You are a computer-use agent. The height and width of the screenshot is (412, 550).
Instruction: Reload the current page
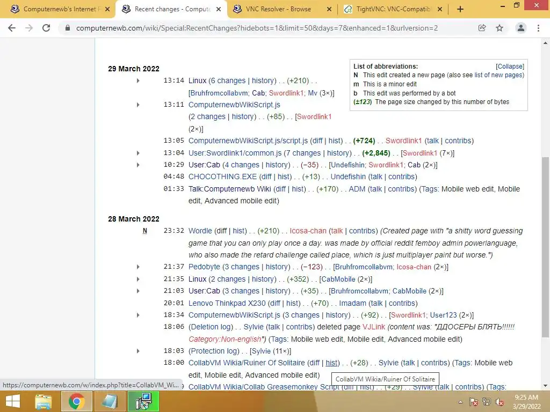pyautogui.click(x=46, y=28)
